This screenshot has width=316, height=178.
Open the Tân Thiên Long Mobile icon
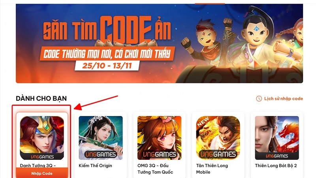coord(218,138)
